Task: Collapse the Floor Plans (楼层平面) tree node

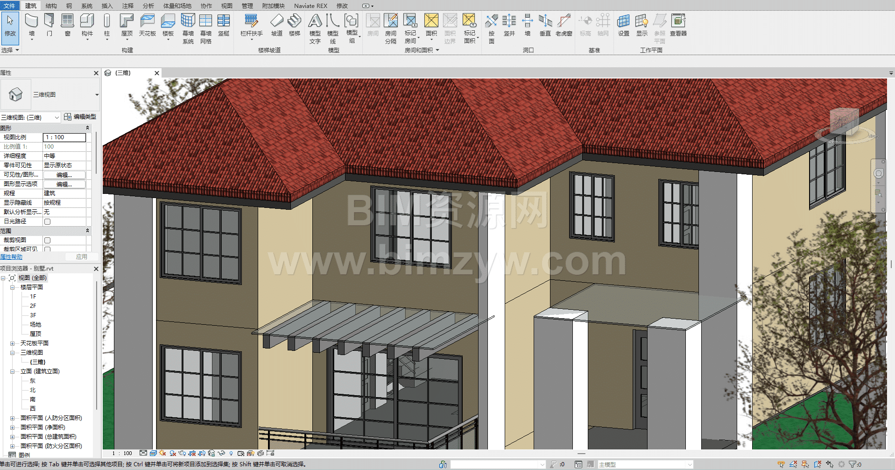Action: 13,287
